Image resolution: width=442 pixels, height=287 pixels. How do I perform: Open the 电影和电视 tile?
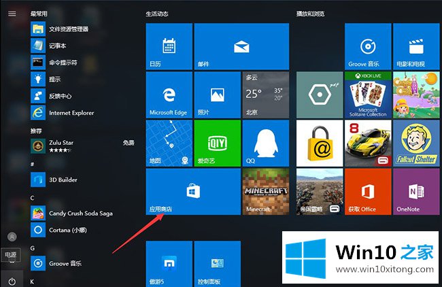tap(416, 46)
